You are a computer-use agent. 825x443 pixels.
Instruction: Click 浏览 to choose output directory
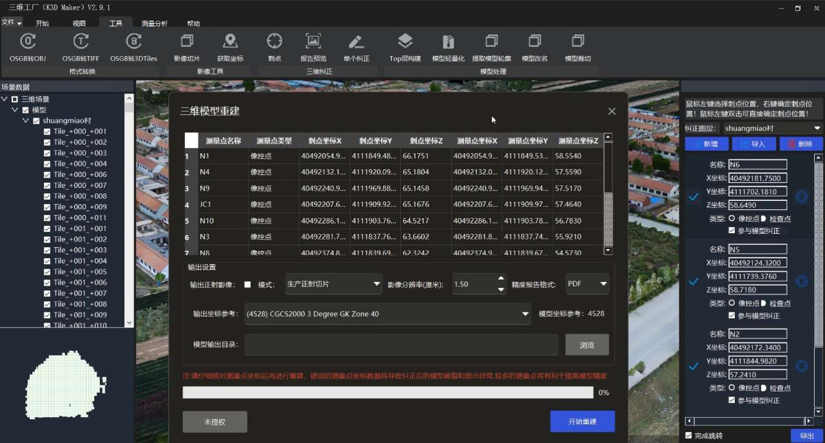(586, 344)
